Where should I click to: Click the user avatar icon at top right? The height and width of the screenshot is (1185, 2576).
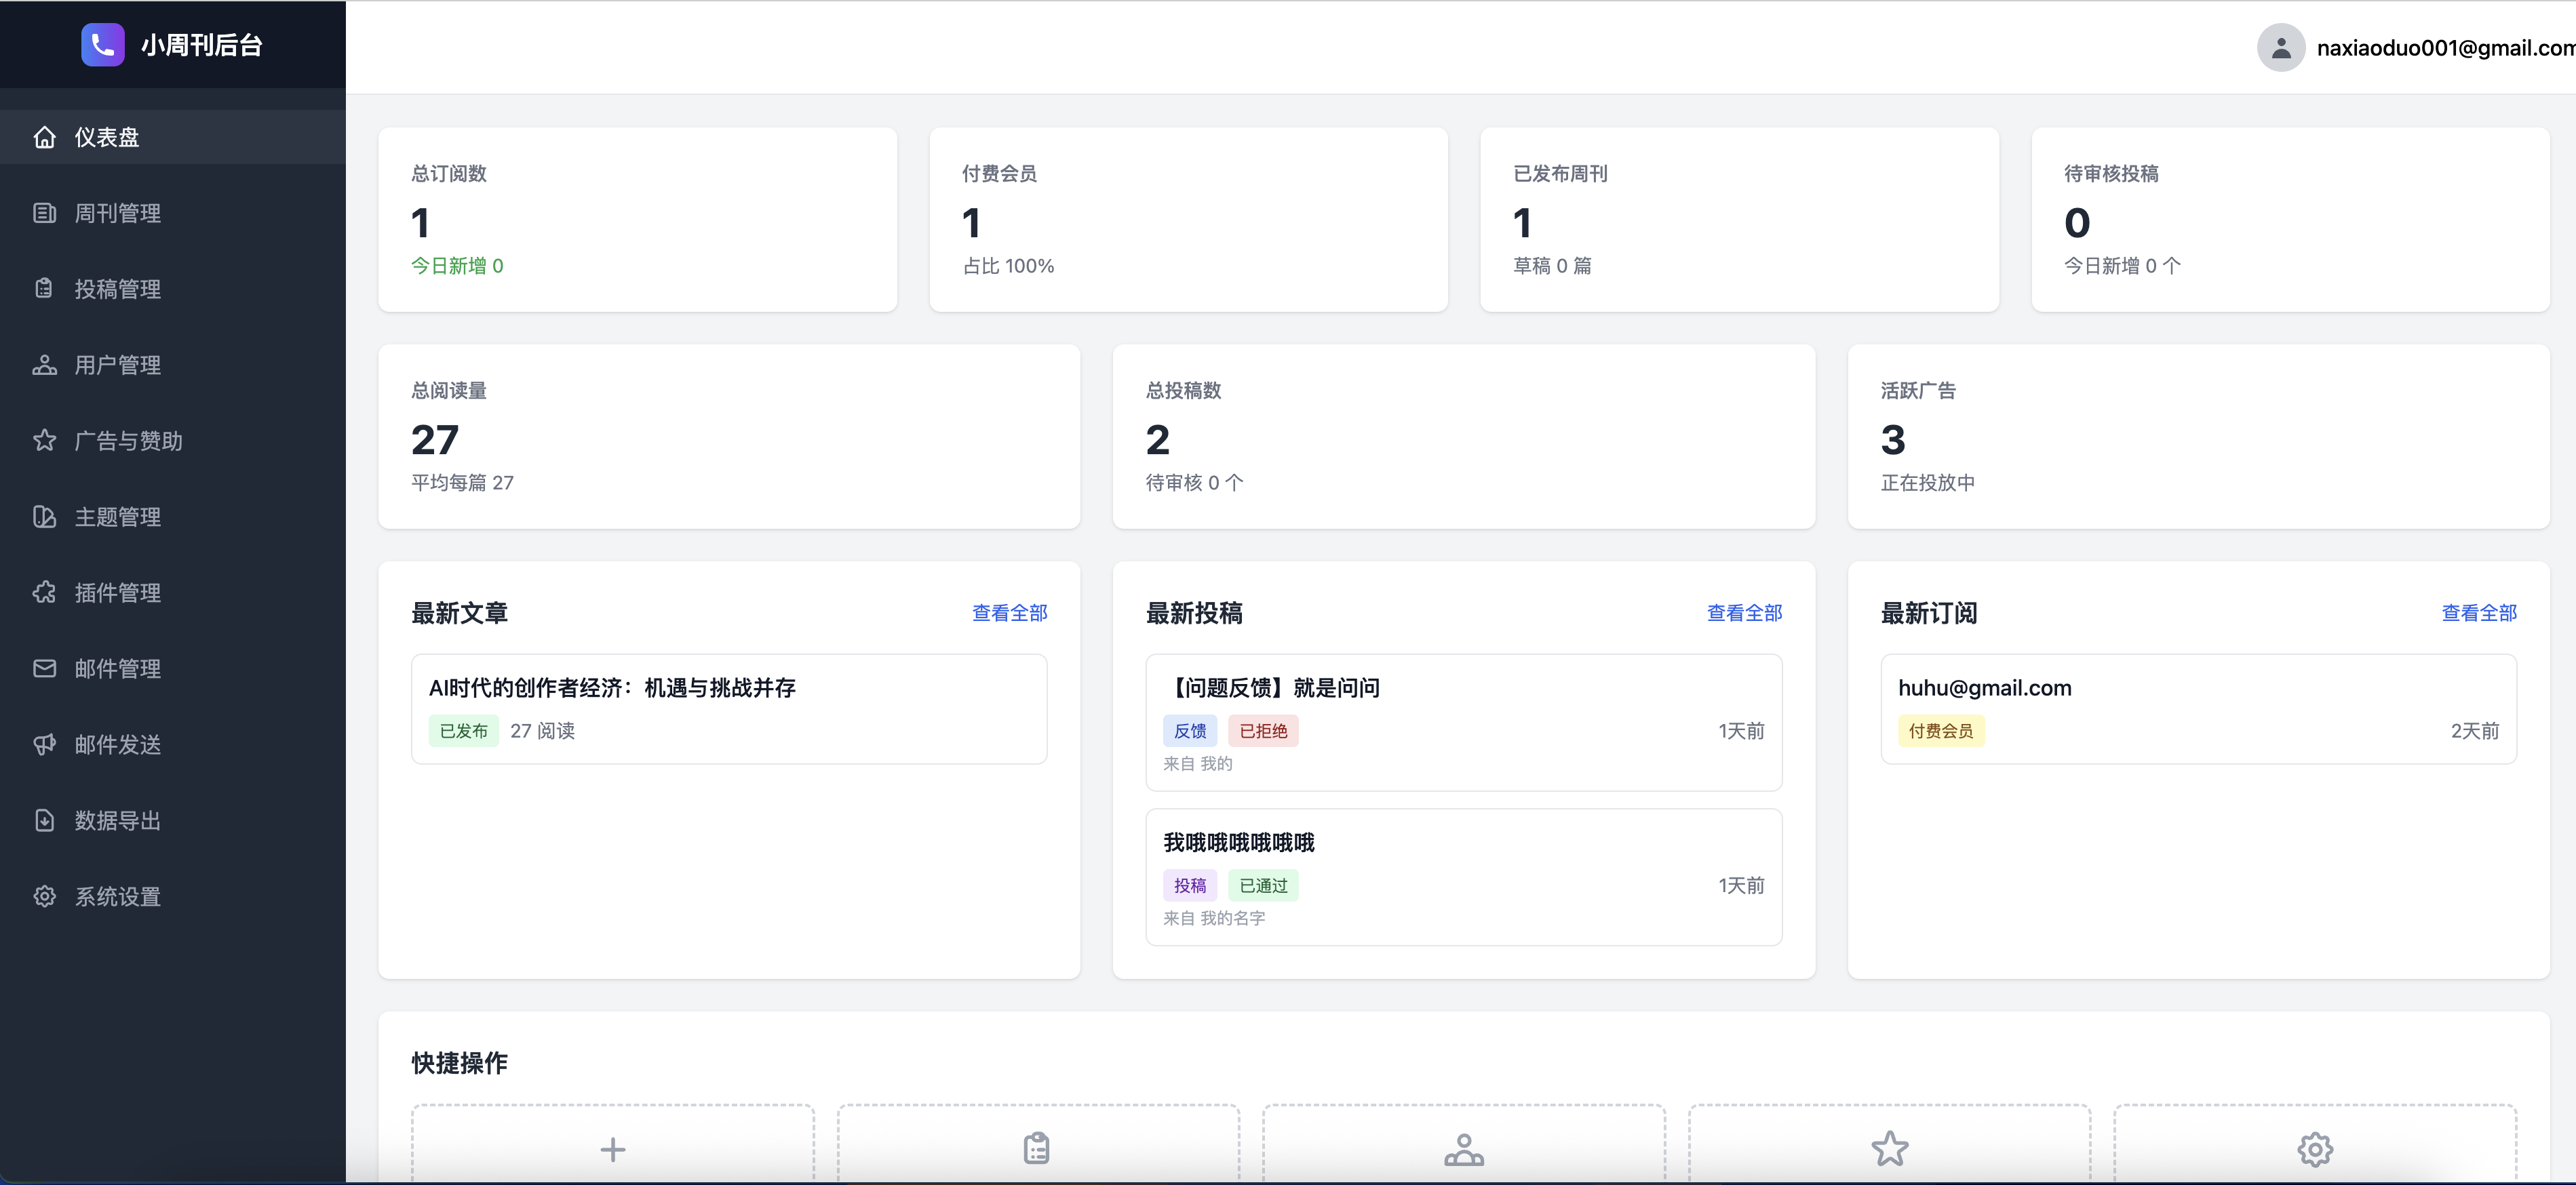coord(2280,48)
